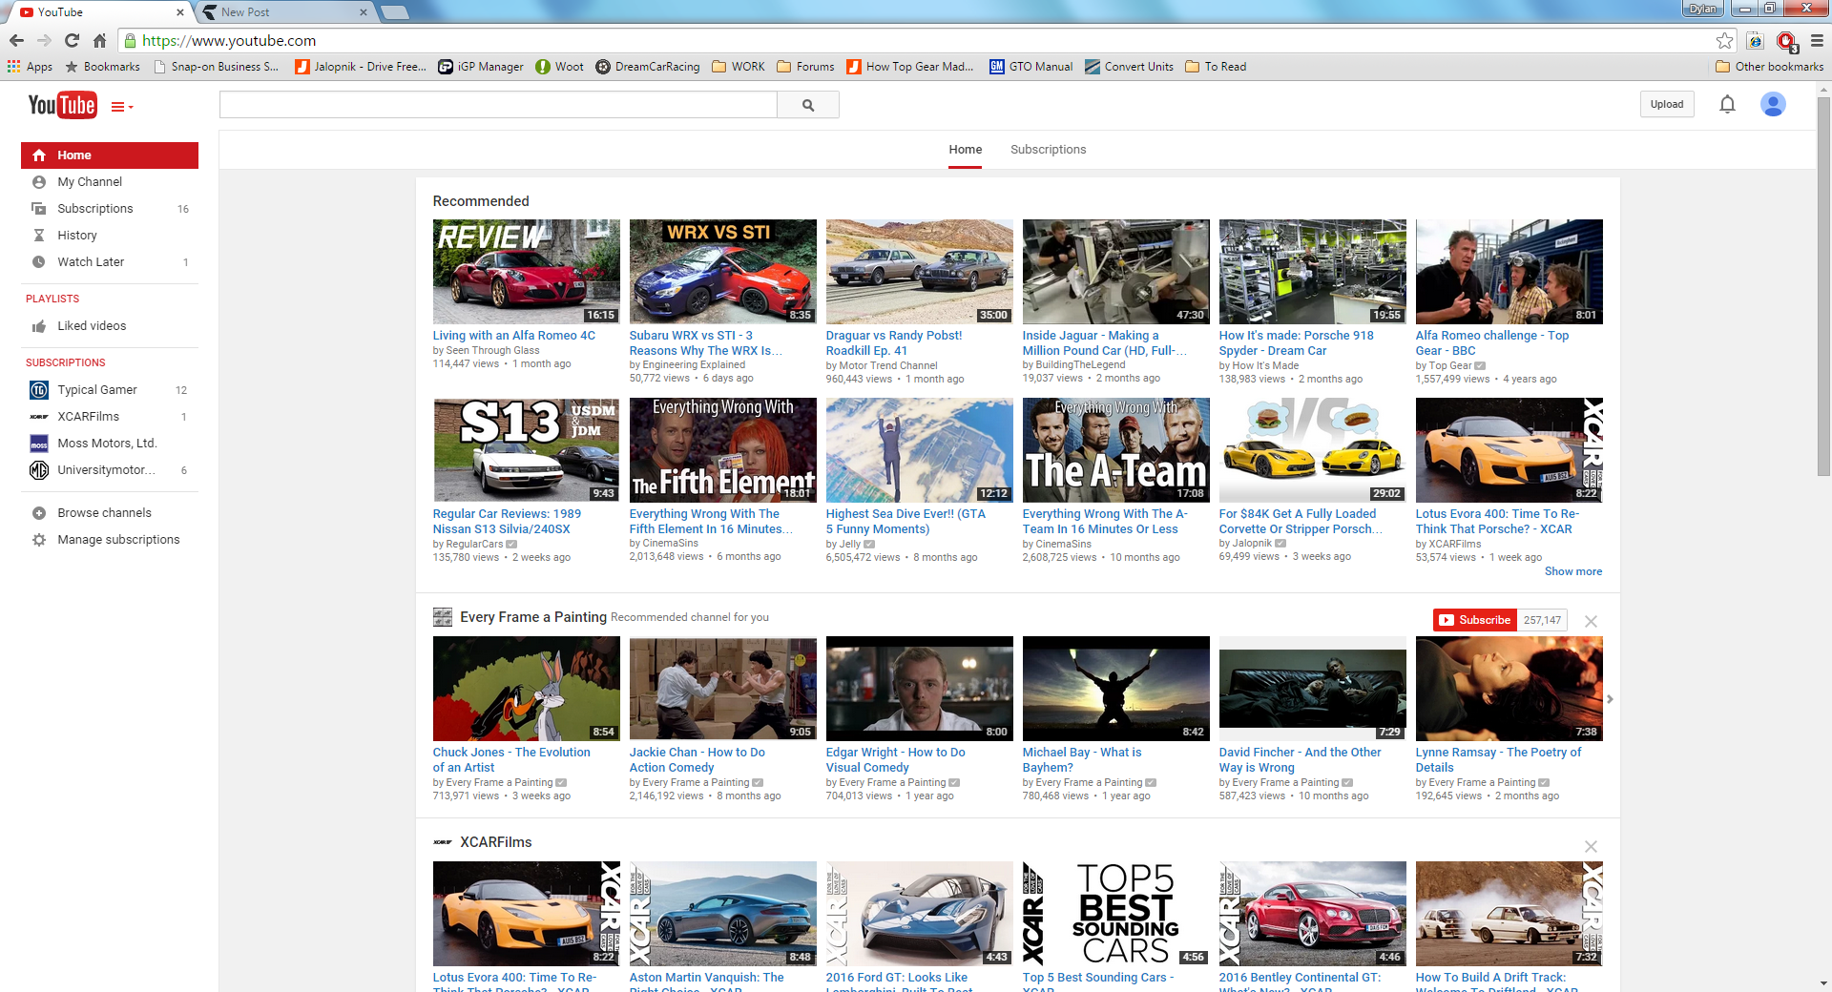Dismiss the Every Frame a Painting shelf
1832x992 pixels.
1591,621
